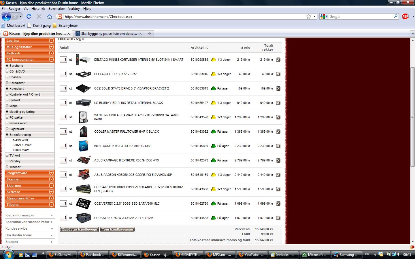Click Oppdater handlevogn button
This screenshot has width=415, height=259.
tap(79, 229)
